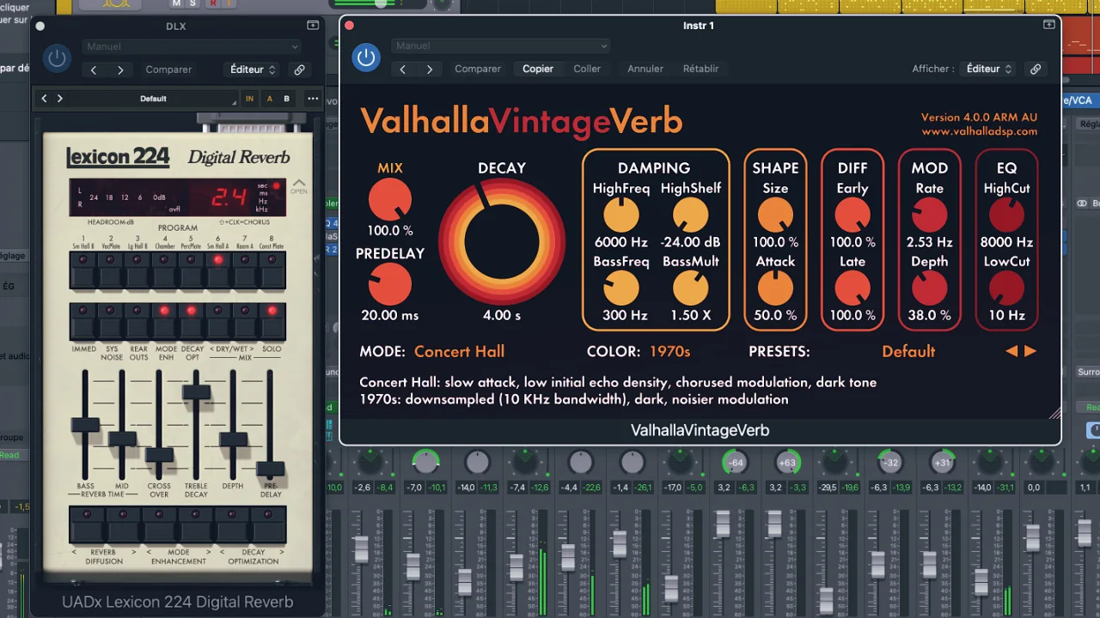
Task: Click the previous-settings arrow in the DLX header
Action: pyautogui.click(x=93, y=70)
